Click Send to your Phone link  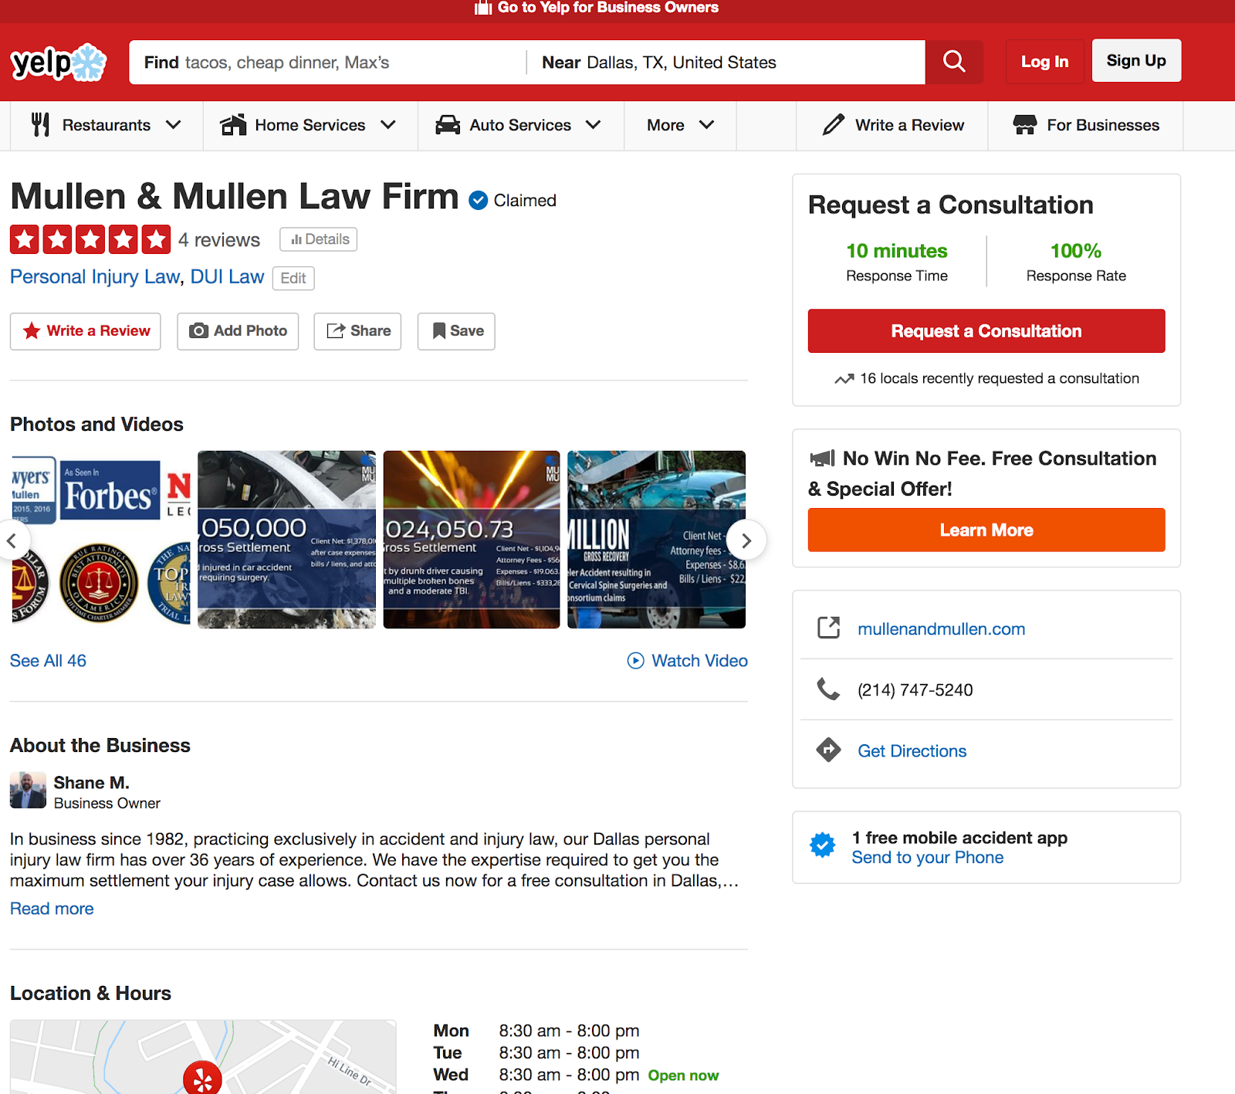(x=928, y=858)
